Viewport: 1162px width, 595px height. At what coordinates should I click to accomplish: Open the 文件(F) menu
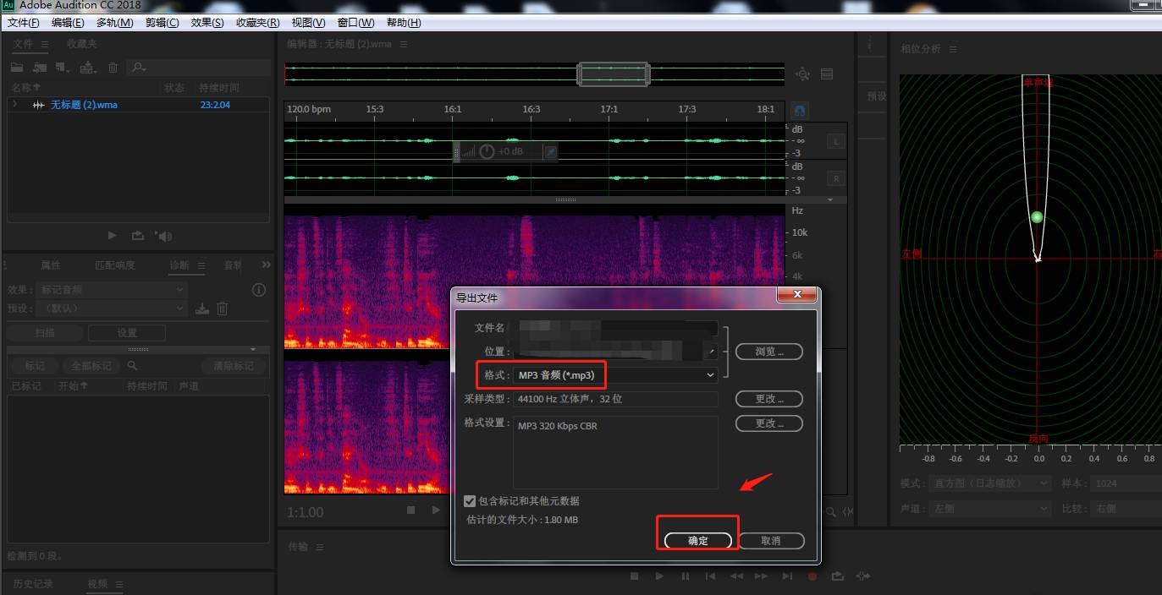click(x=24, y=23)
